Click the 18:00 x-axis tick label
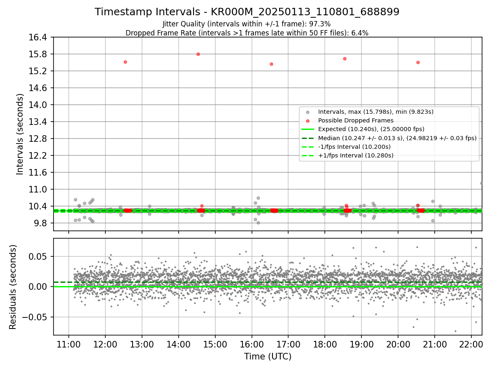494x371 pixels. click(x=325, y=344)
